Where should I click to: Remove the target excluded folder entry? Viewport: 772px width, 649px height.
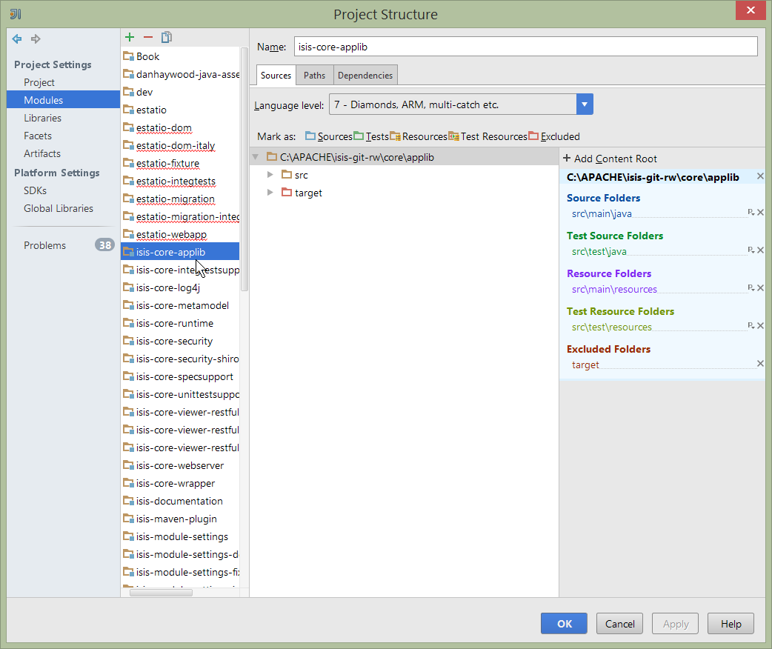(760, 364)
